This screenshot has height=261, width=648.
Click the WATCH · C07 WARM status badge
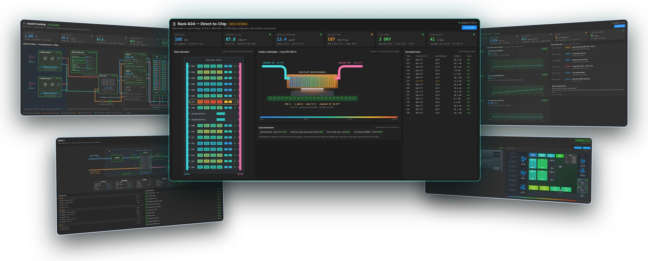coord(238,24)
